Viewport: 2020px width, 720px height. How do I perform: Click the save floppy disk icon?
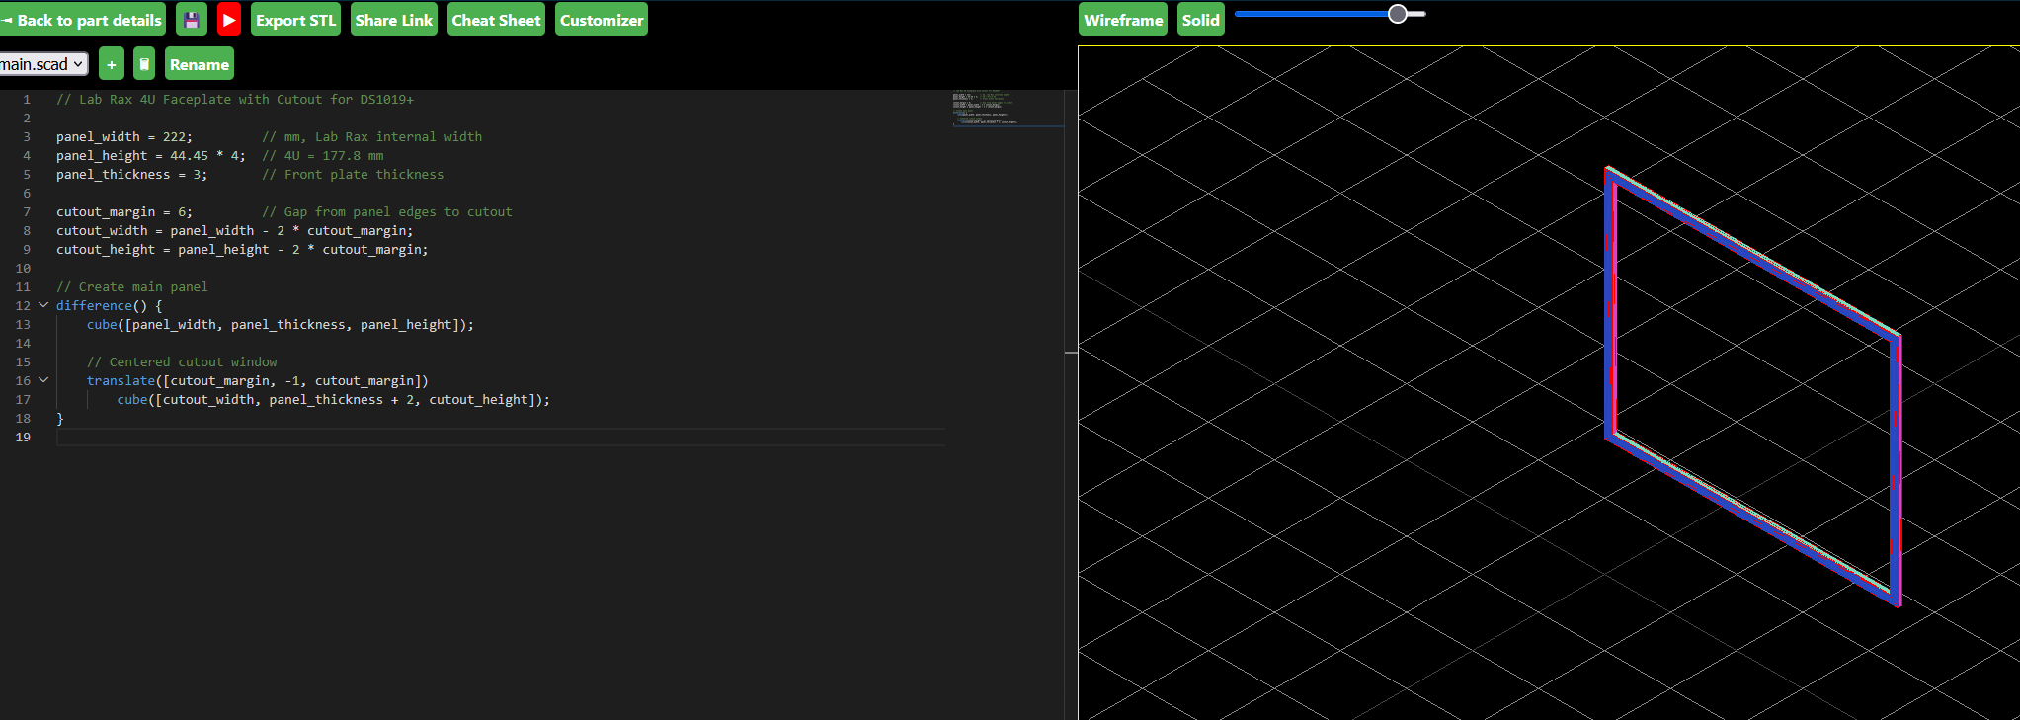[192, 20]
